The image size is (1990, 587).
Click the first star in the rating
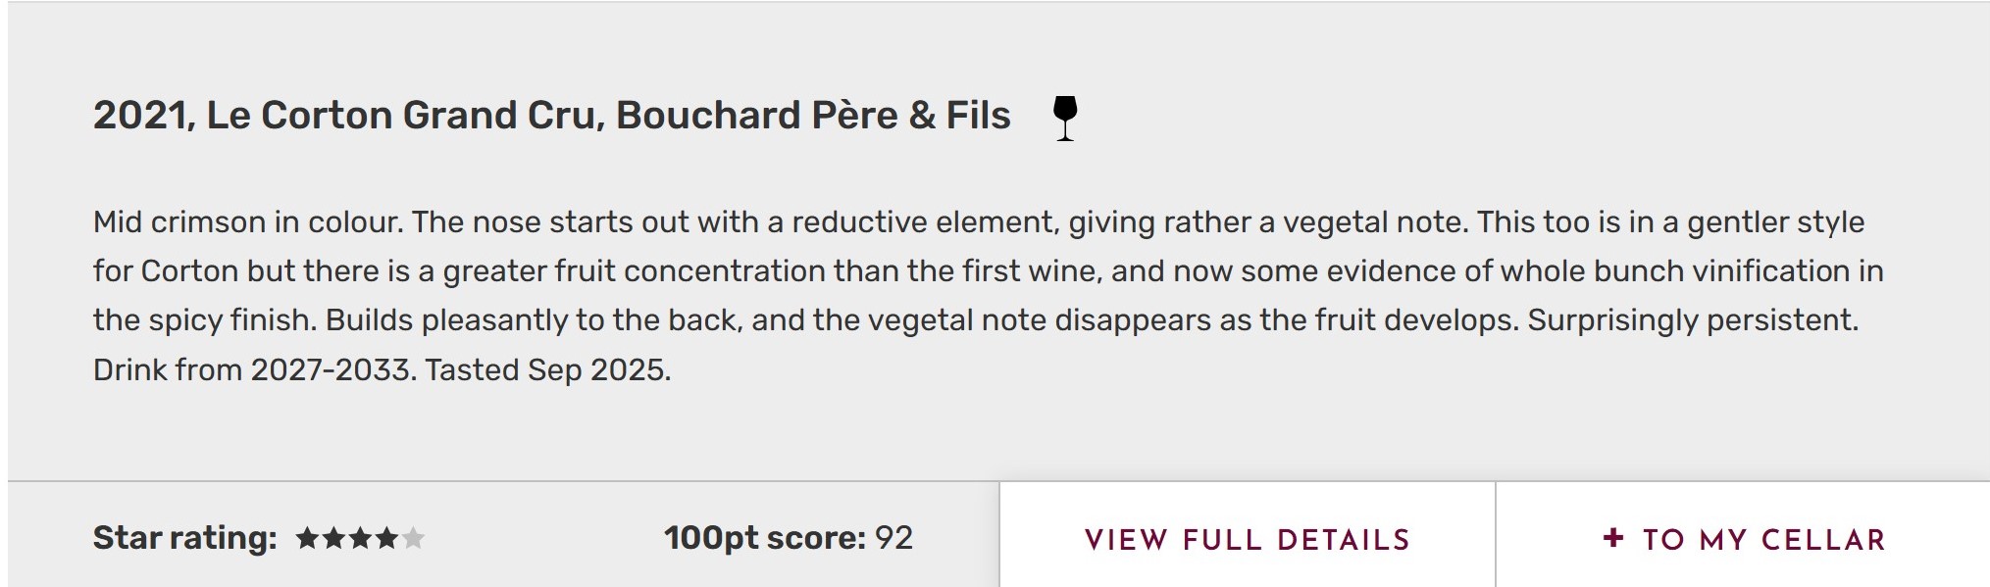click(308, 538)
